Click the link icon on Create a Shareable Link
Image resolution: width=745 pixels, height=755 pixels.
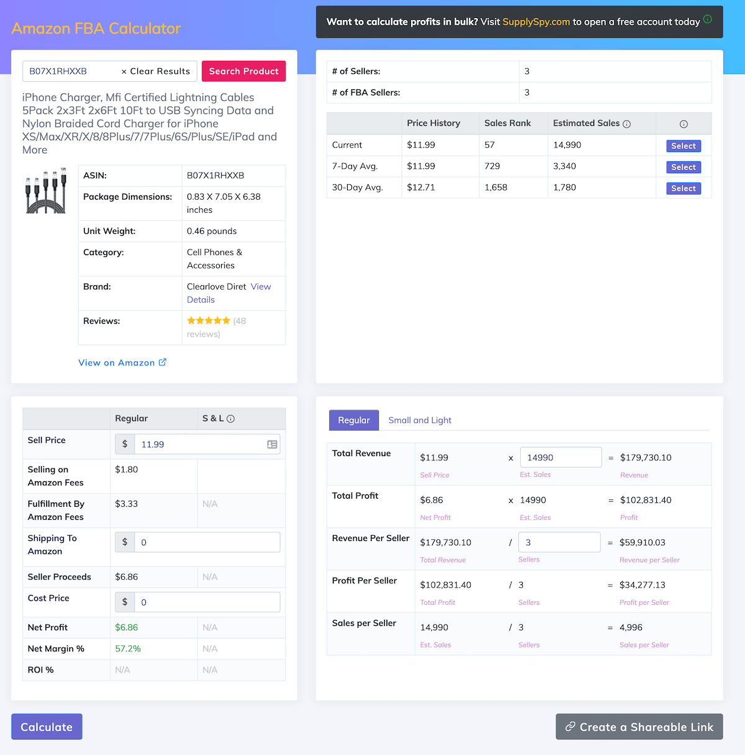pyautogui.click(x=570, y=726)
